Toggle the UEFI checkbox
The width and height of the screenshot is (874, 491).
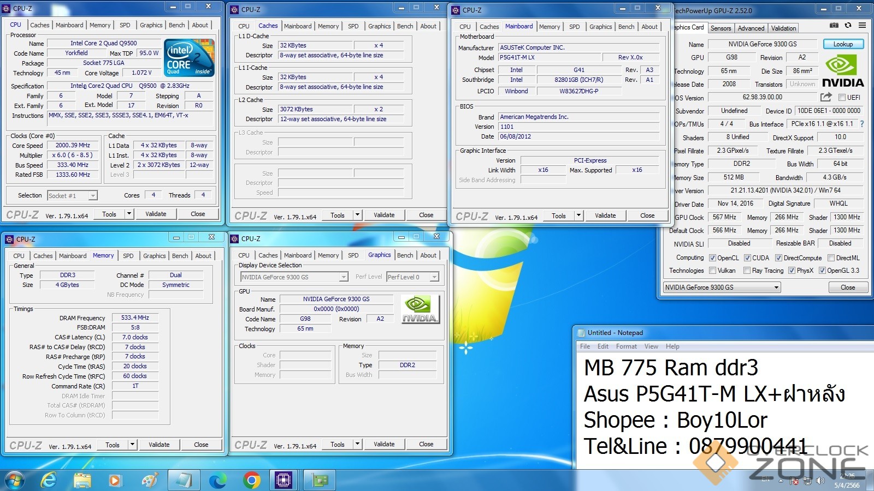(x=842, y=98)
